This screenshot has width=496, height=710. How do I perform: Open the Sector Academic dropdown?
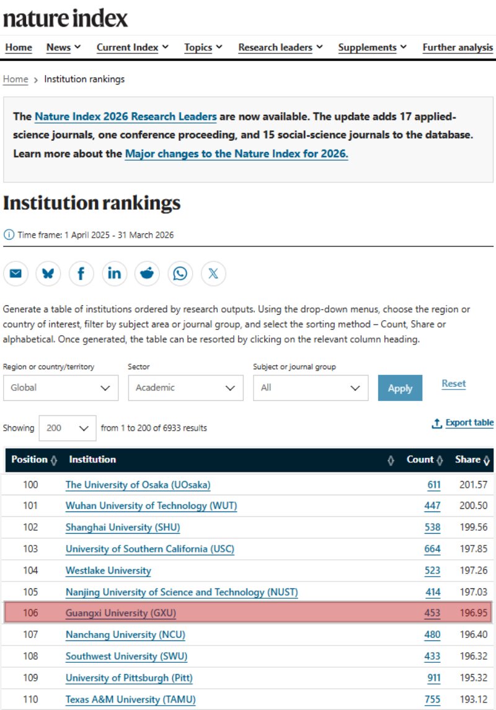pos(186,388)
